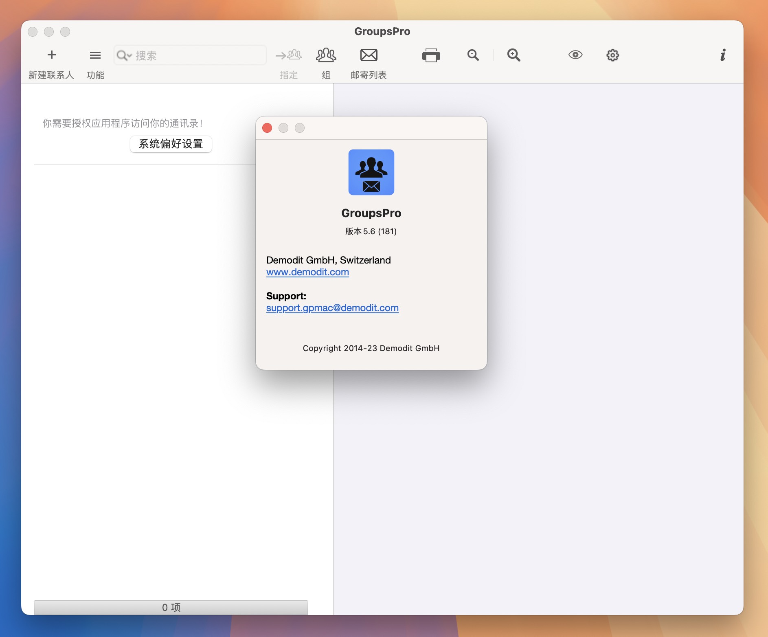
Task: Click the '0 项' status bar
Action: [x=171, y=607]
